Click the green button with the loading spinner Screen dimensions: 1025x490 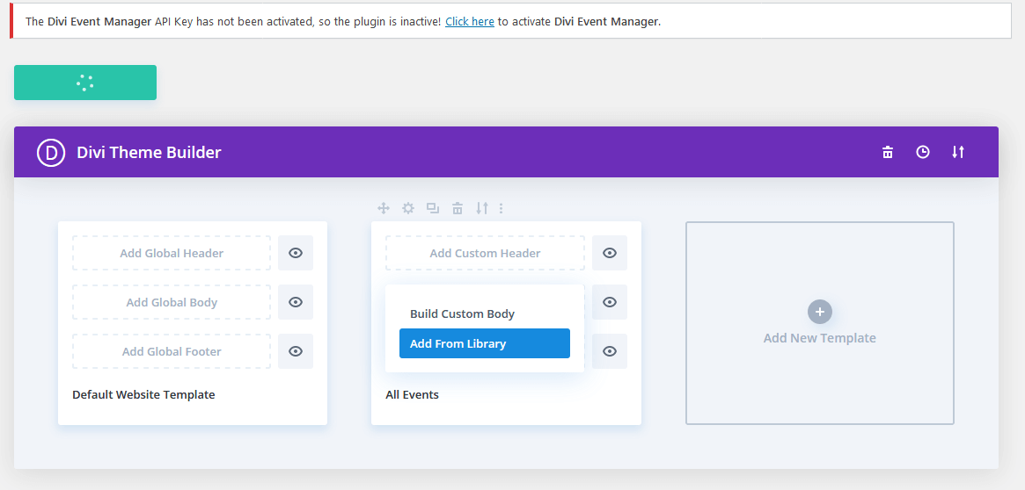[x=85, y=83]
